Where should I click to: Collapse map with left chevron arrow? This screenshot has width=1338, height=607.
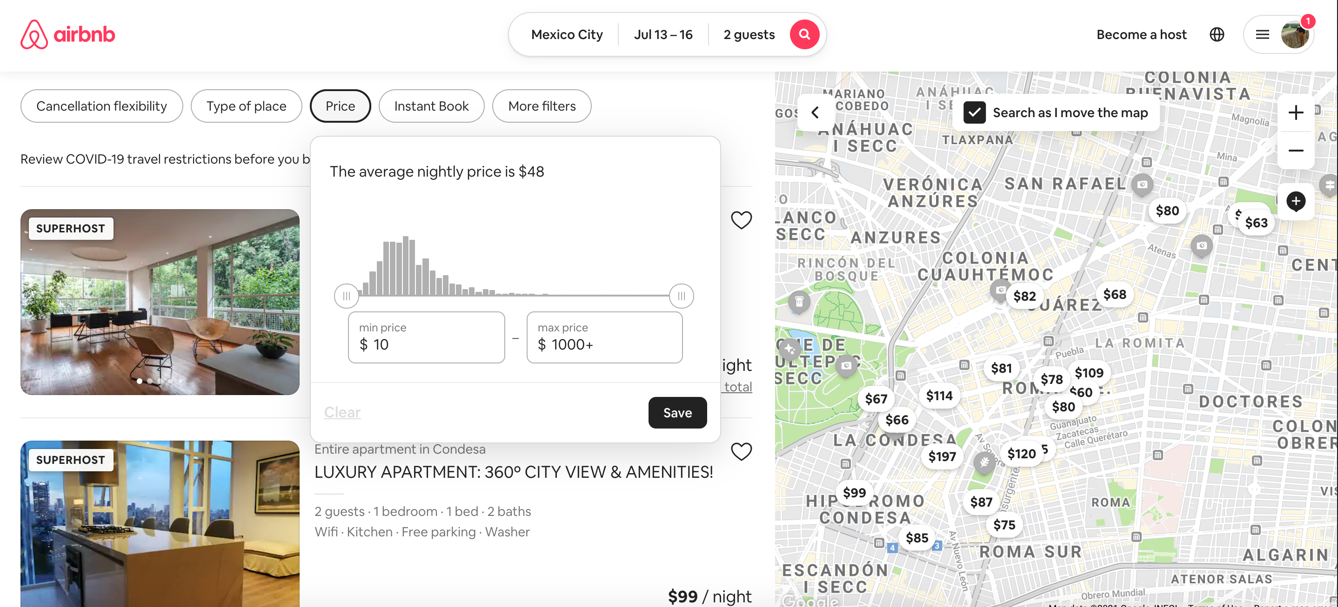point(815,112)
